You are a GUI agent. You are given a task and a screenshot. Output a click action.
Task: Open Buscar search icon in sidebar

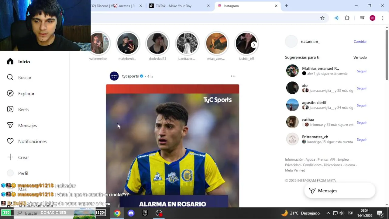(x=10, y=78)
